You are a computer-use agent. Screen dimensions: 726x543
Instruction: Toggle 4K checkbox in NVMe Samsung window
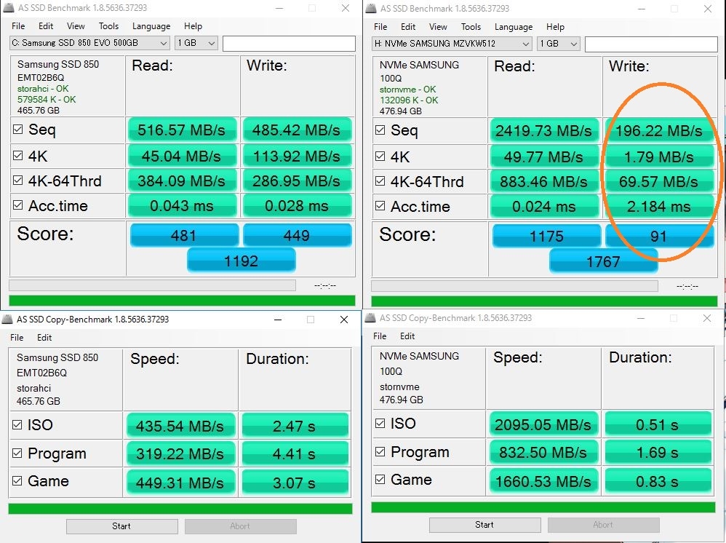pyautogui.click(x=380, y=156)
